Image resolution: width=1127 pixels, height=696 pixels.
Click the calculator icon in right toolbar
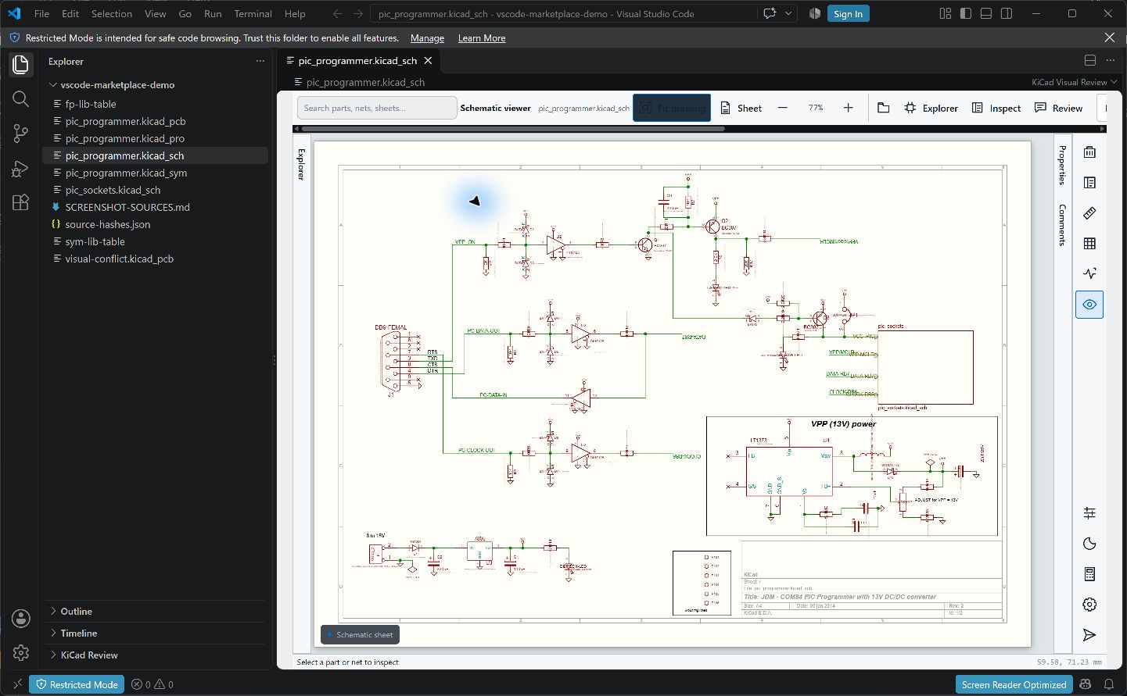pos(1089,574)
